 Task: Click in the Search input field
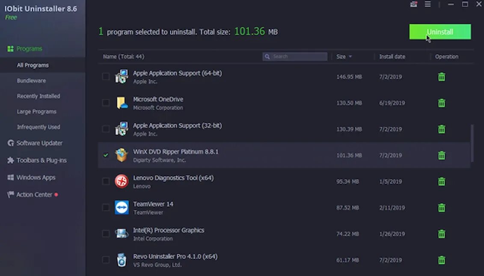pos(295,56)
